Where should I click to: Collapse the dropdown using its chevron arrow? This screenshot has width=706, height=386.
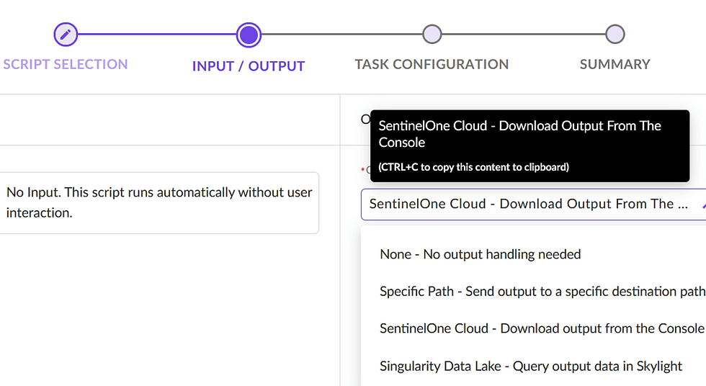703,205
